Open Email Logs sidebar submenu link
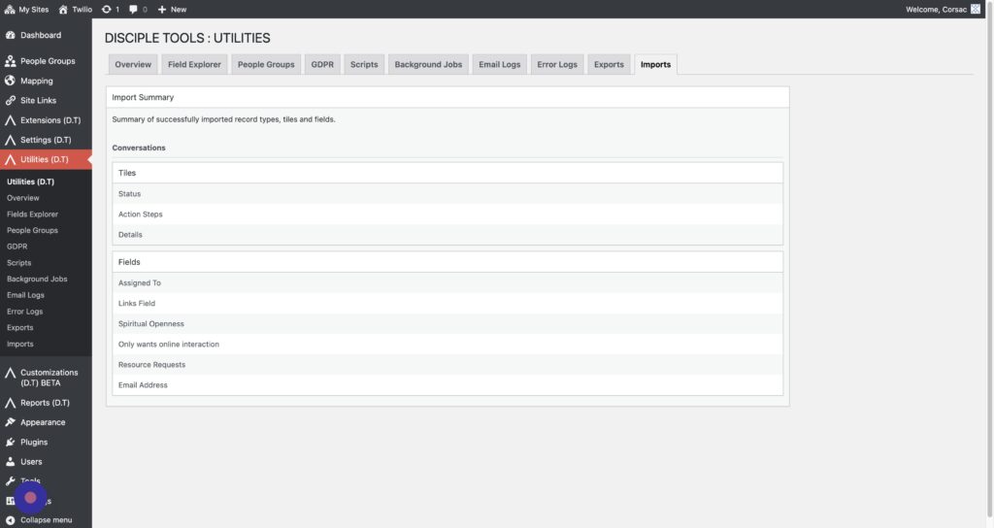Image resolution: width=994 pixels, height=528 pixels. click(x=23, y=295)
